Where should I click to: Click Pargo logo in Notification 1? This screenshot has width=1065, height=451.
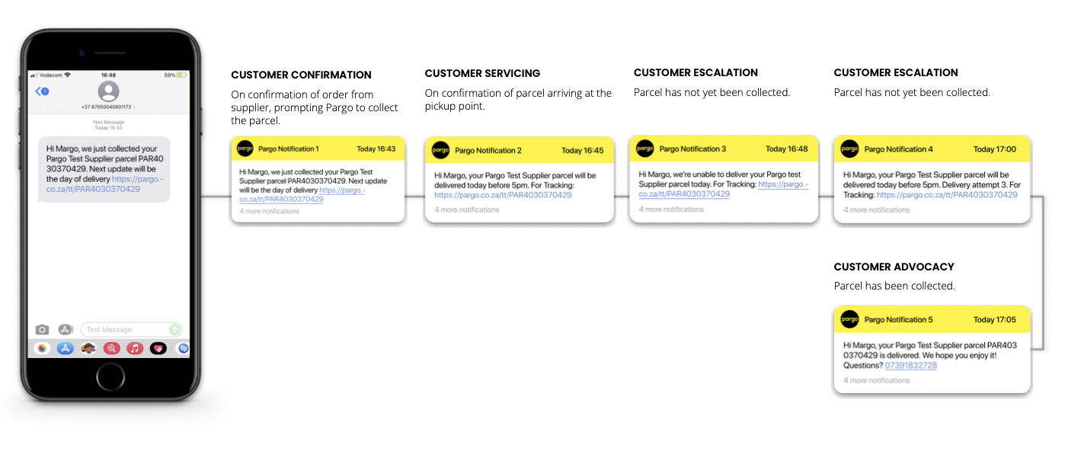(x=245, y=149)
